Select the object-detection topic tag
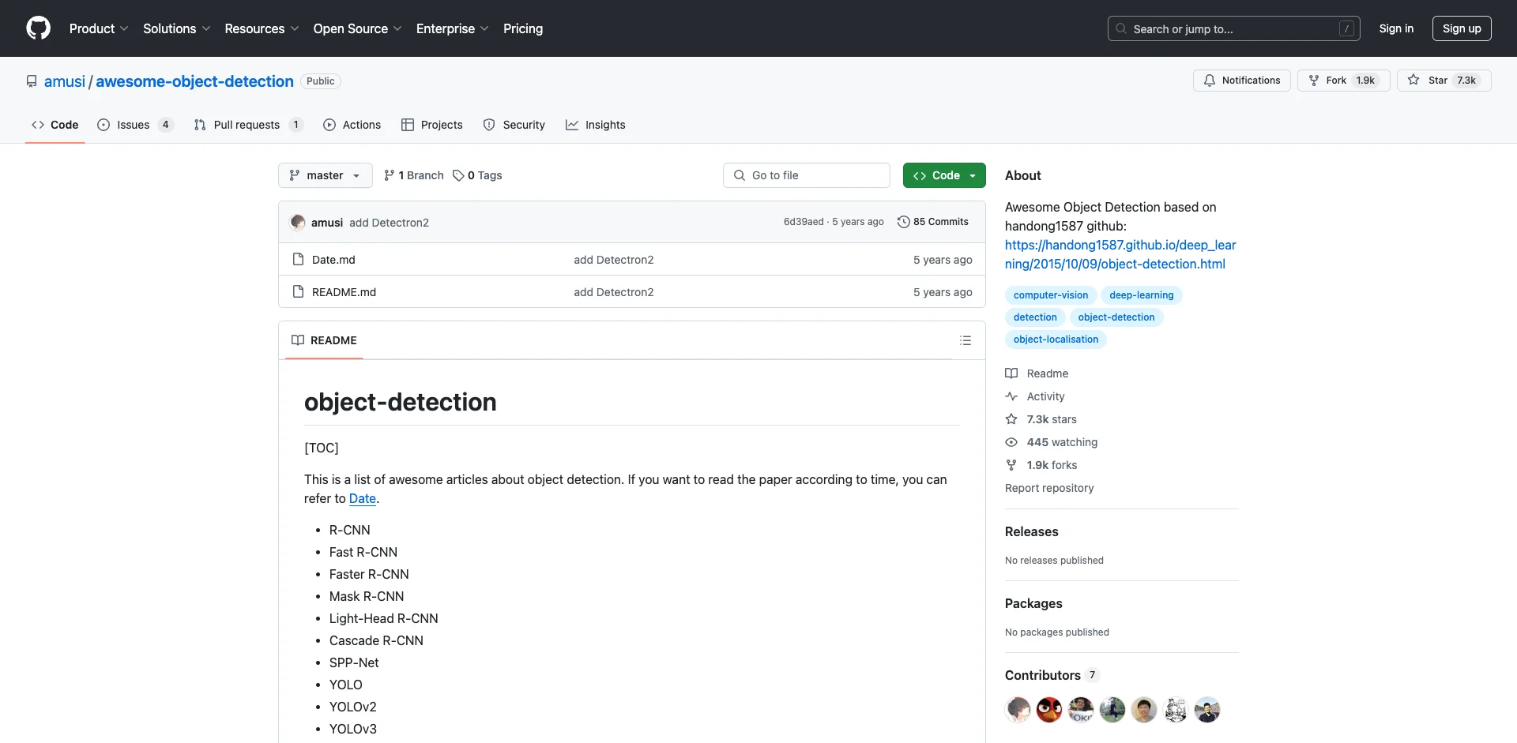 tap(1116, 317)
